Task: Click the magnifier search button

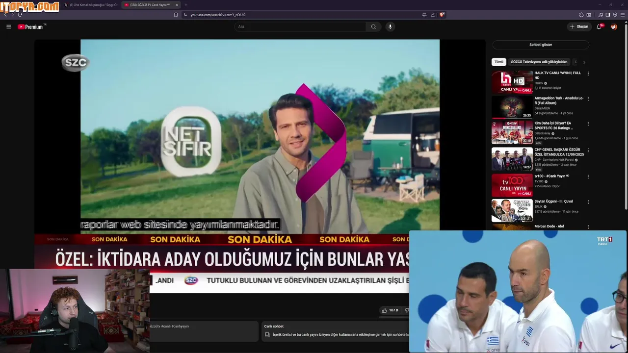Action: coord(373,26)
